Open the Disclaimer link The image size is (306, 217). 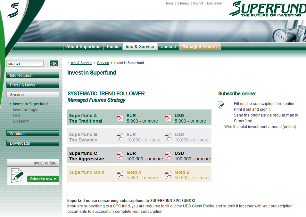[215, 3]
